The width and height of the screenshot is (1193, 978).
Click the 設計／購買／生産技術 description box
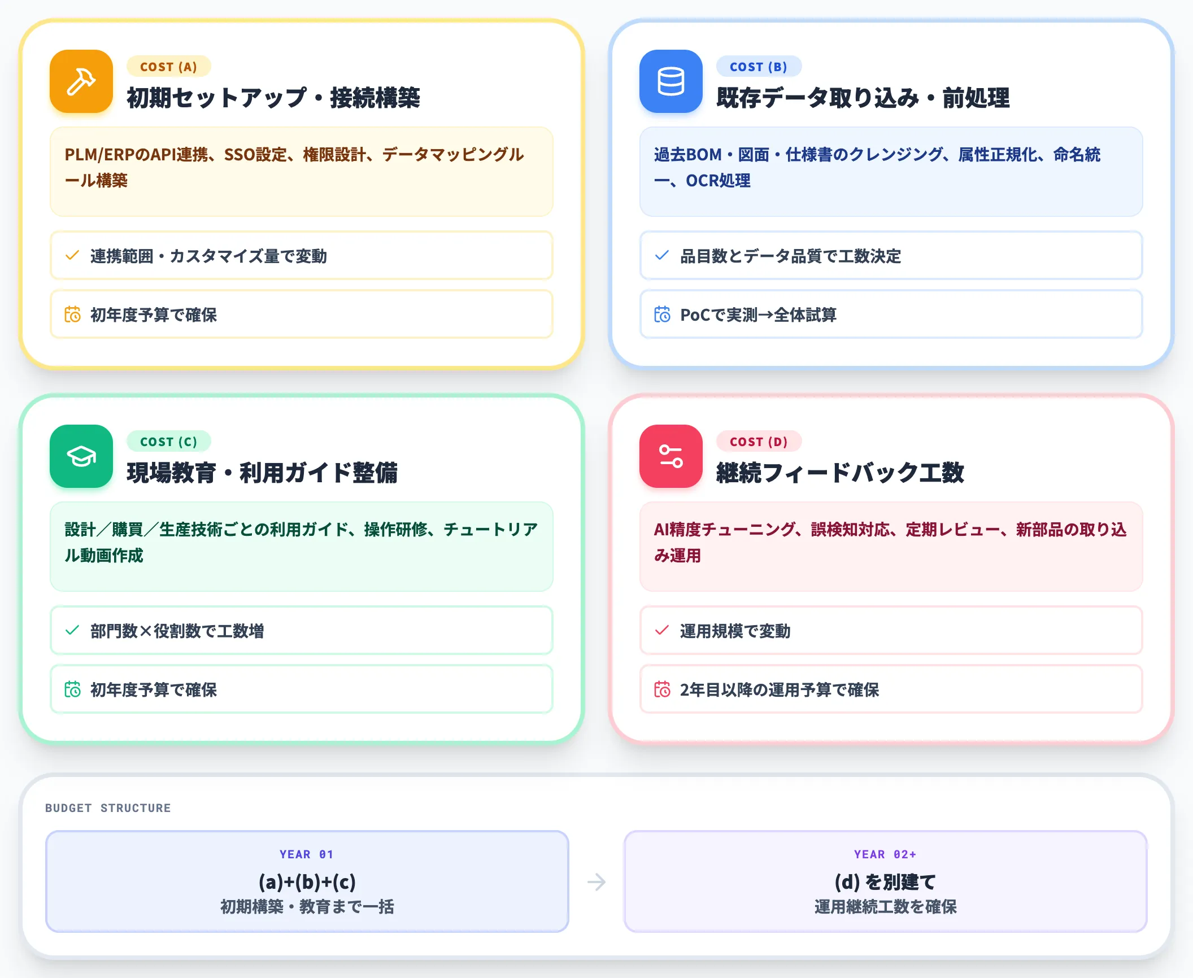click(302, 547)
